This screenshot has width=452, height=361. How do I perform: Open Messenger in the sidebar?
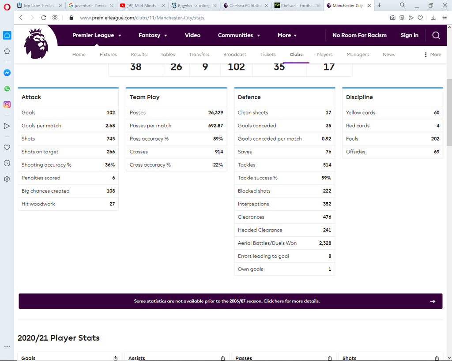[x=7, y=73]
